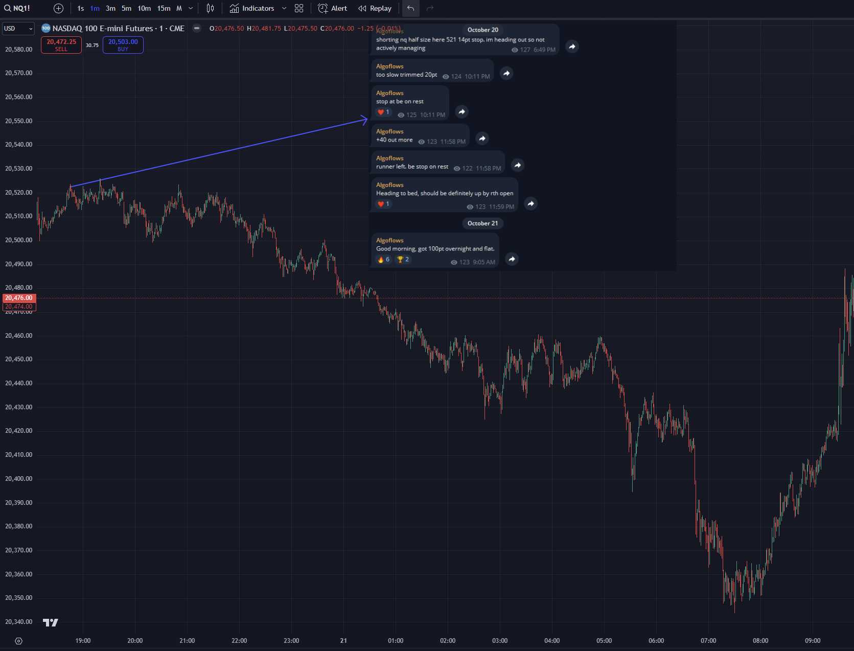This screenshot has height=651, width=854.
Task: Click the NASDAQ 100 symbol logo
Action: tap(45, 28)
